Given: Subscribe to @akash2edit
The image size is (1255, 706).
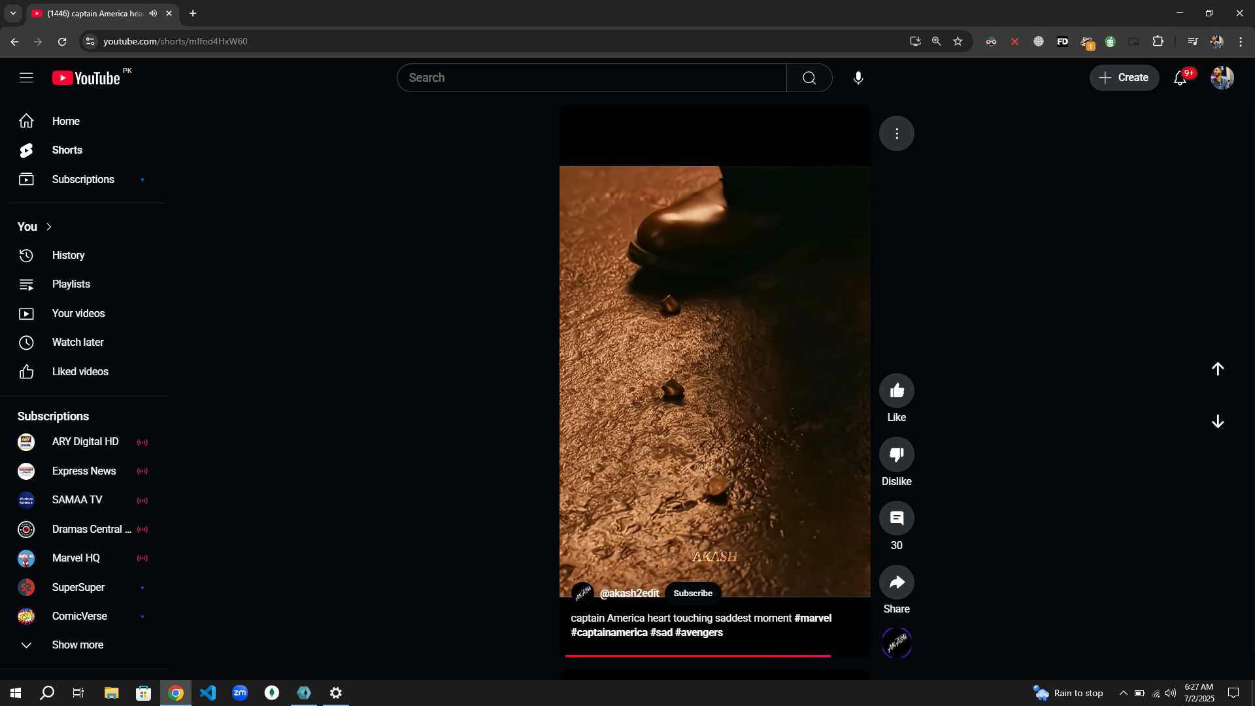Looking at the screenshot, I should click(x=693, y=593).
